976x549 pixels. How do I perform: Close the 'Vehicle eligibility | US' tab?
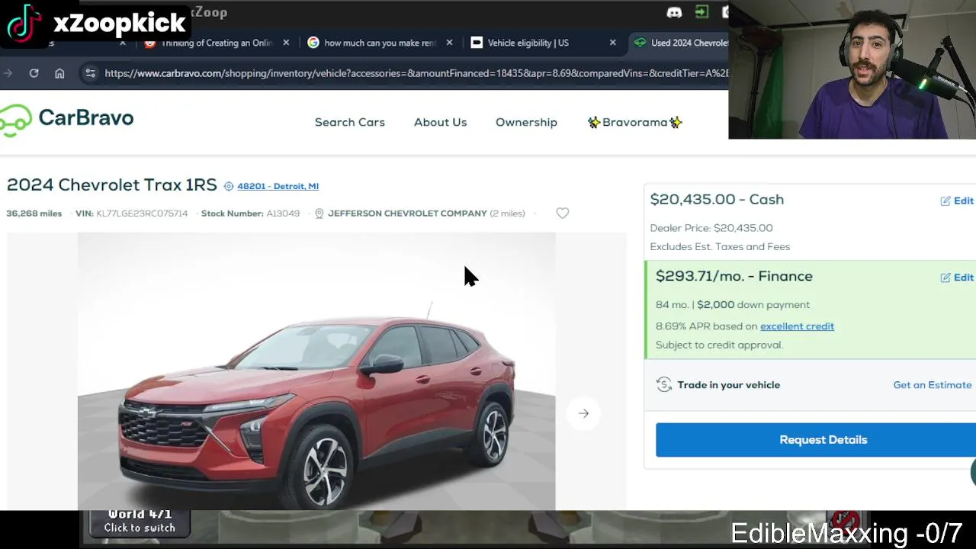coord(612,43)
